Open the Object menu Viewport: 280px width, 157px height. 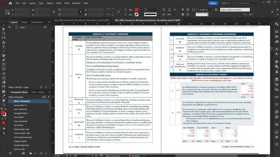pos(49,3)
